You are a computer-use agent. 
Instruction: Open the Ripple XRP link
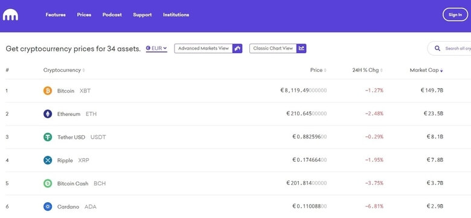[73, 161]
